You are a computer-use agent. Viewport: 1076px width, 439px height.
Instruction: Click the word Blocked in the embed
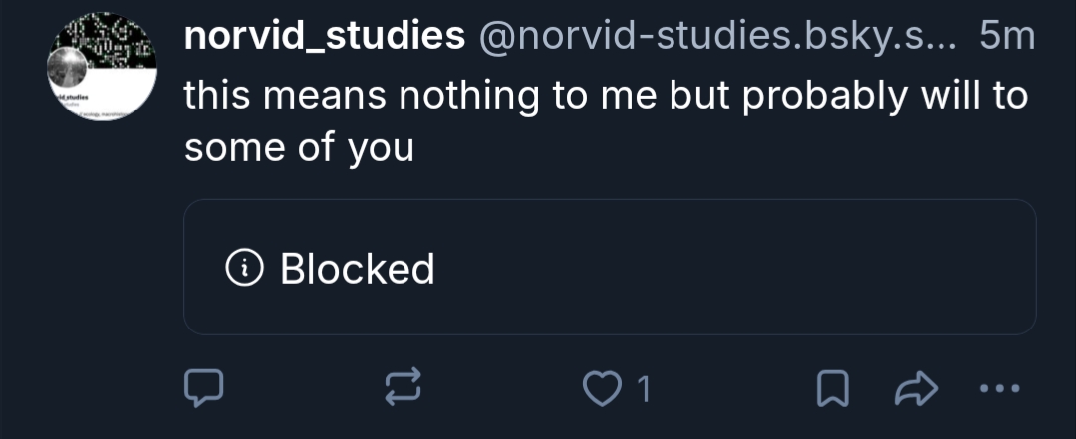358,268
